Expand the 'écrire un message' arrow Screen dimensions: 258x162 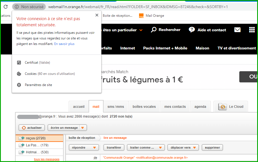tap(83, 128)
